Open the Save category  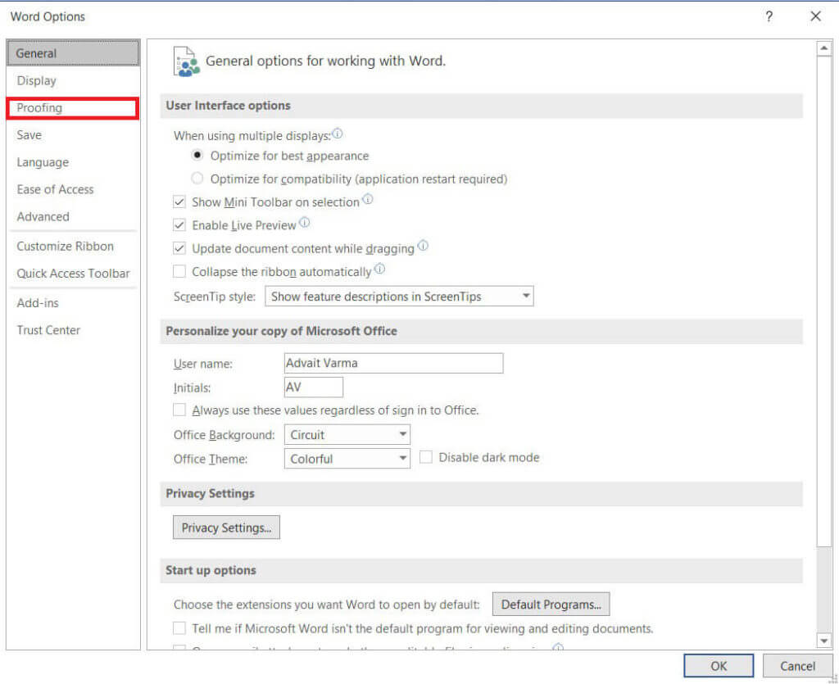click(x=73, y=135)
